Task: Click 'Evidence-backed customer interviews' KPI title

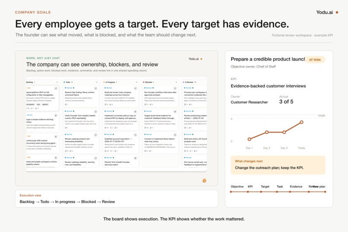Action: click(x=268, y=86)
